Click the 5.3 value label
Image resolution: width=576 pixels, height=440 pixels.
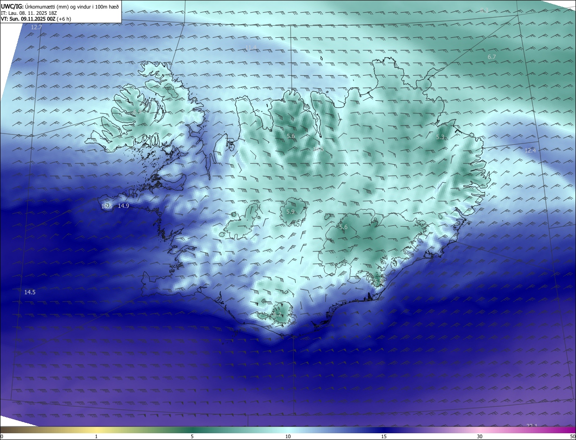[x=441, y=137]
